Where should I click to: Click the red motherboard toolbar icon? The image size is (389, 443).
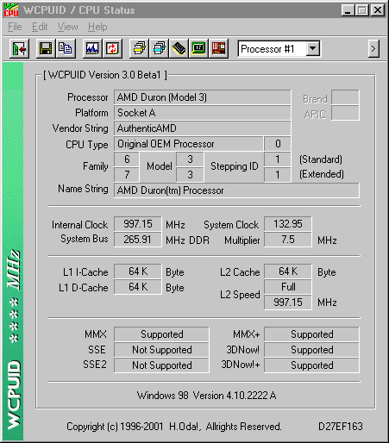[x=218, y=48]
